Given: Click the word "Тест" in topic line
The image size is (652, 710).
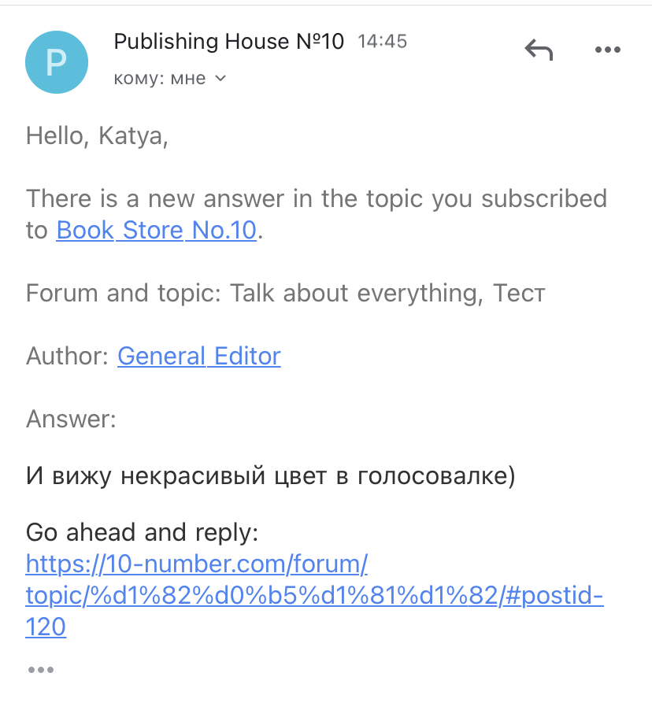Looking at the screenshot, I should [519, 294].
